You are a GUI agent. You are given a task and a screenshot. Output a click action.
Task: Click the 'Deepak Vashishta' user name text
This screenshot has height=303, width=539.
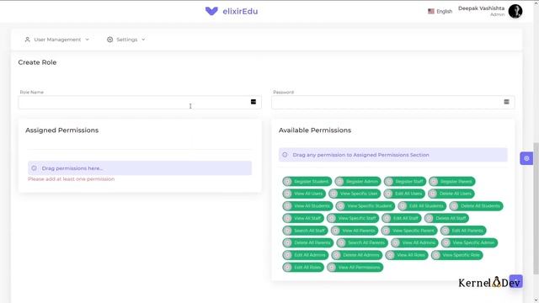(481, 8)
